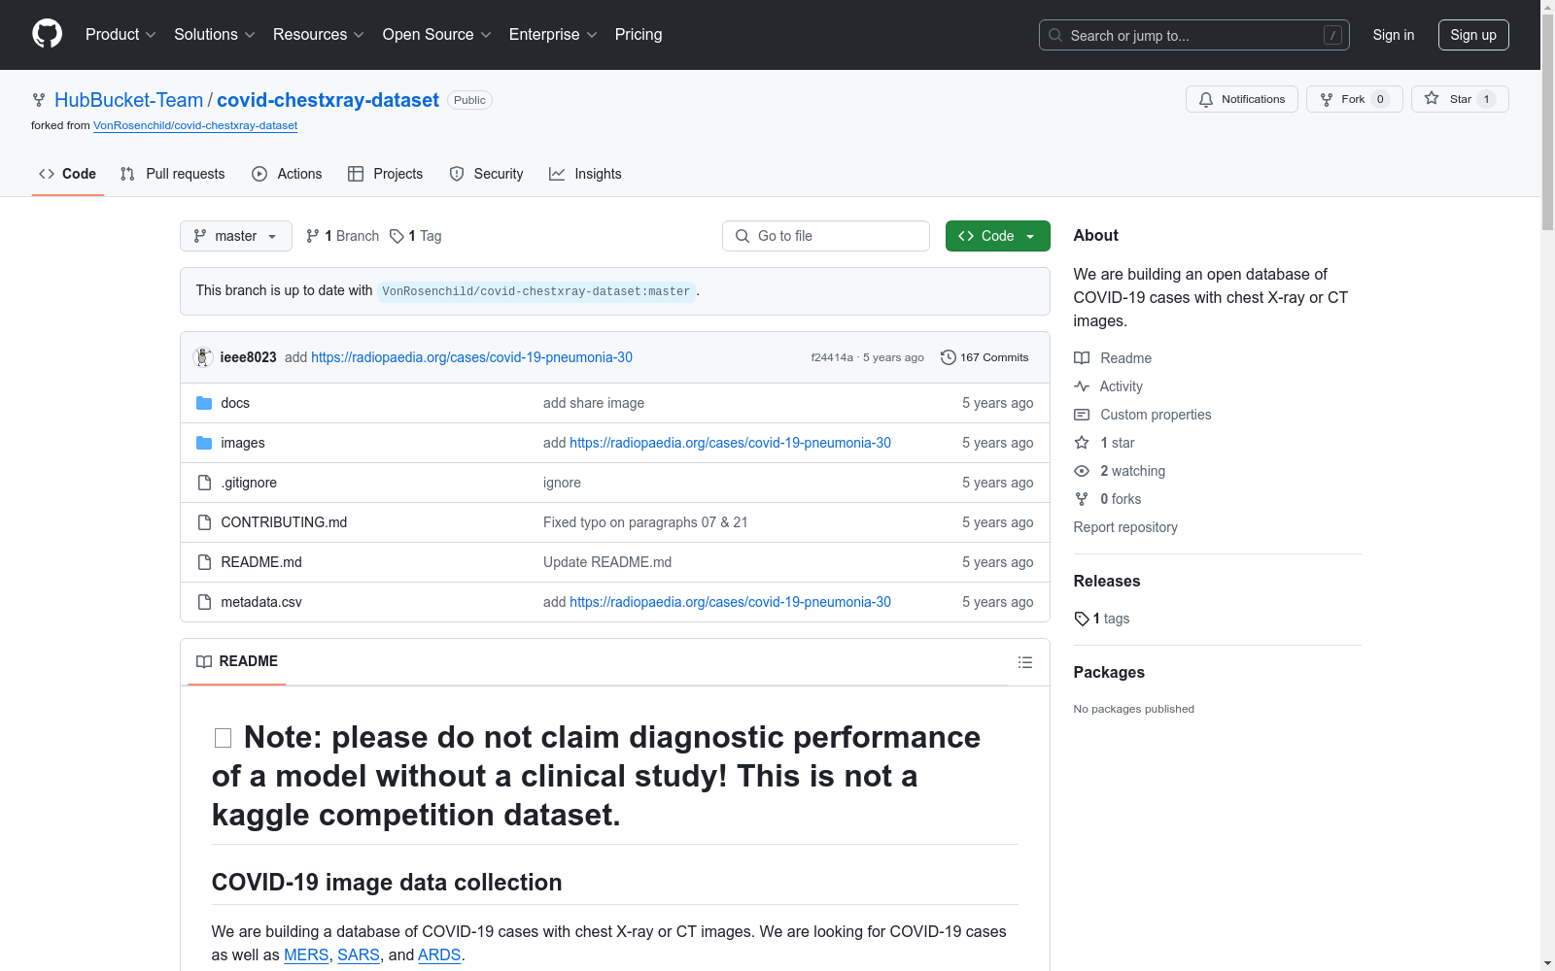
Task: Expand the Enterprise menu
Action: [553, 35]
